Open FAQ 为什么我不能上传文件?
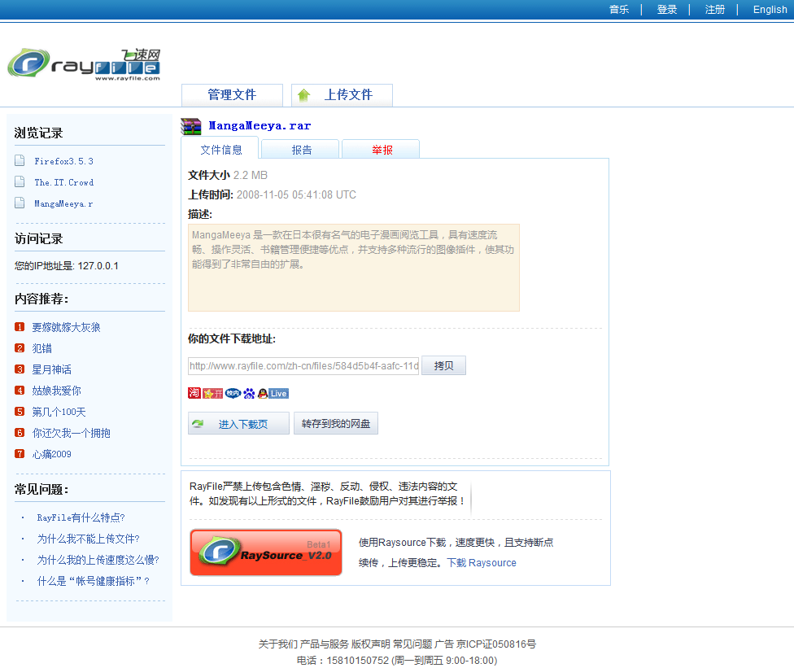 point(88,539)
